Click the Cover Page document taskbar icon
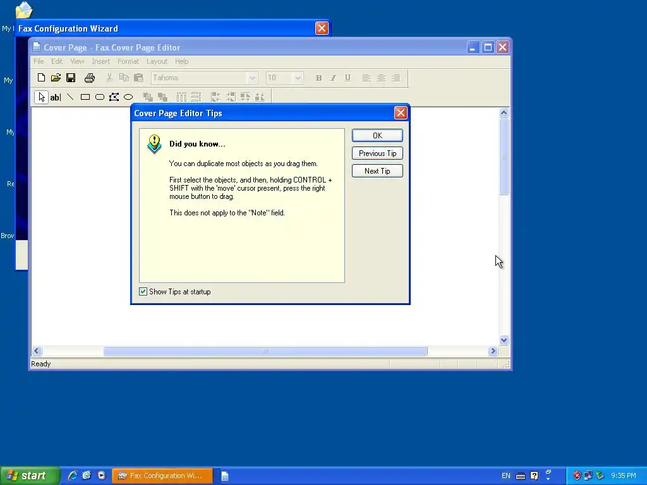647x485 pixels. 225,476
